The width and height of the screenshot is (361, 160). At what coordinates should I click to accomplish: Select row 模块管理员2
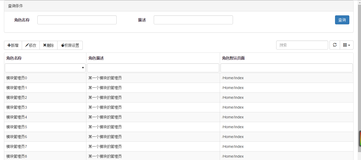(179, 97)
